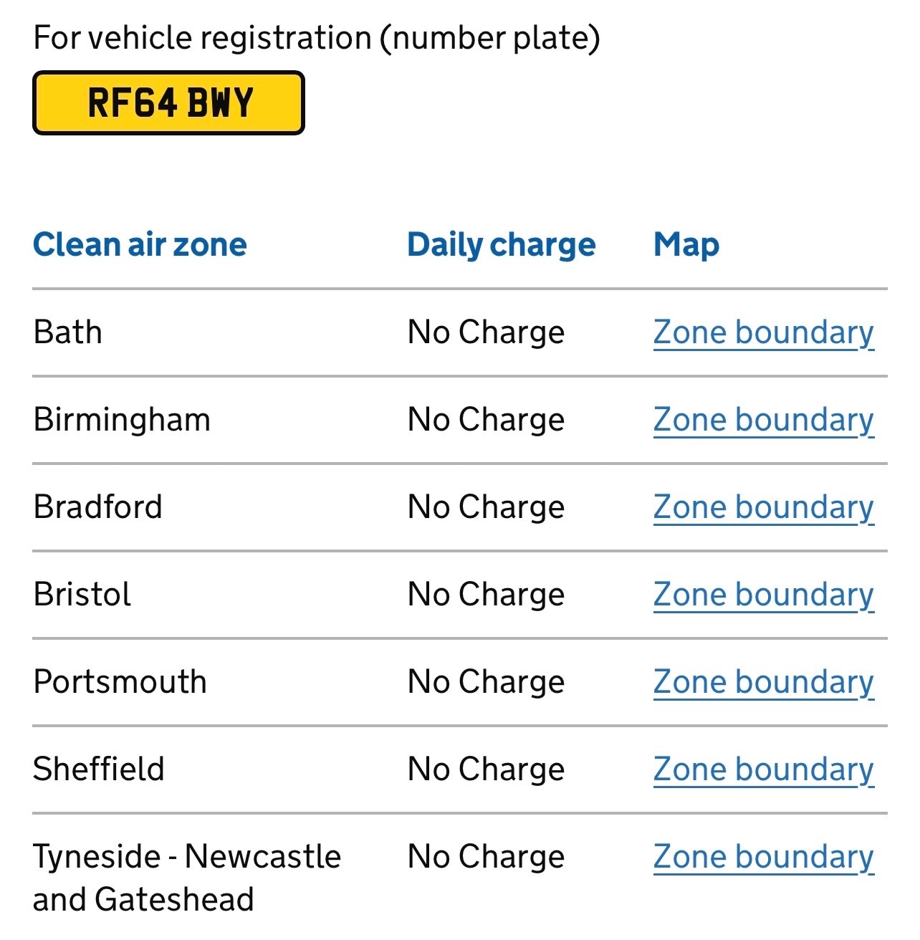Show the Sheffield zone boundary map
The image size is (920, 940).
point(763,769)
